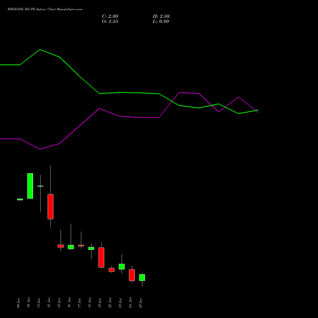This screenshot has height=318, width=318.
Task: Click the red candlestick body for 19 Jan
Action: pyautogui.click(x=101, y=258)
